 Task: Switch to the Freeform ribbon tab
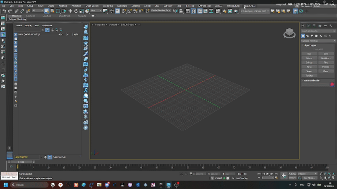31,16
